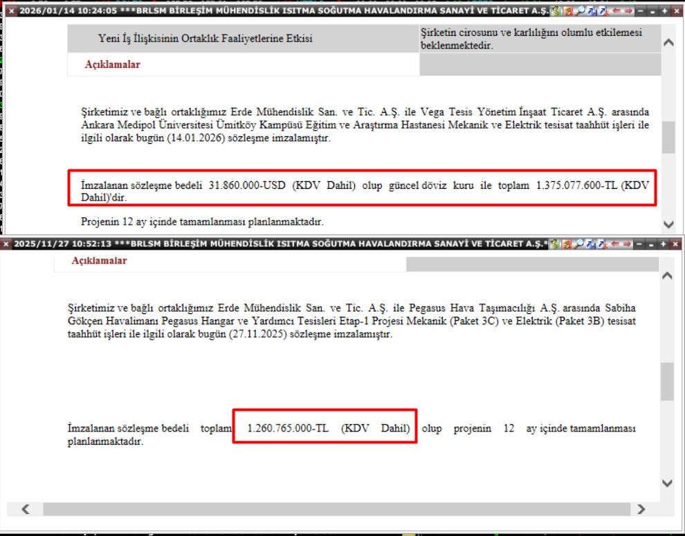This screenshot has height=536, width=685.
Task: Click the left arrow of the horizontal scrollbar
Action: 26,509
